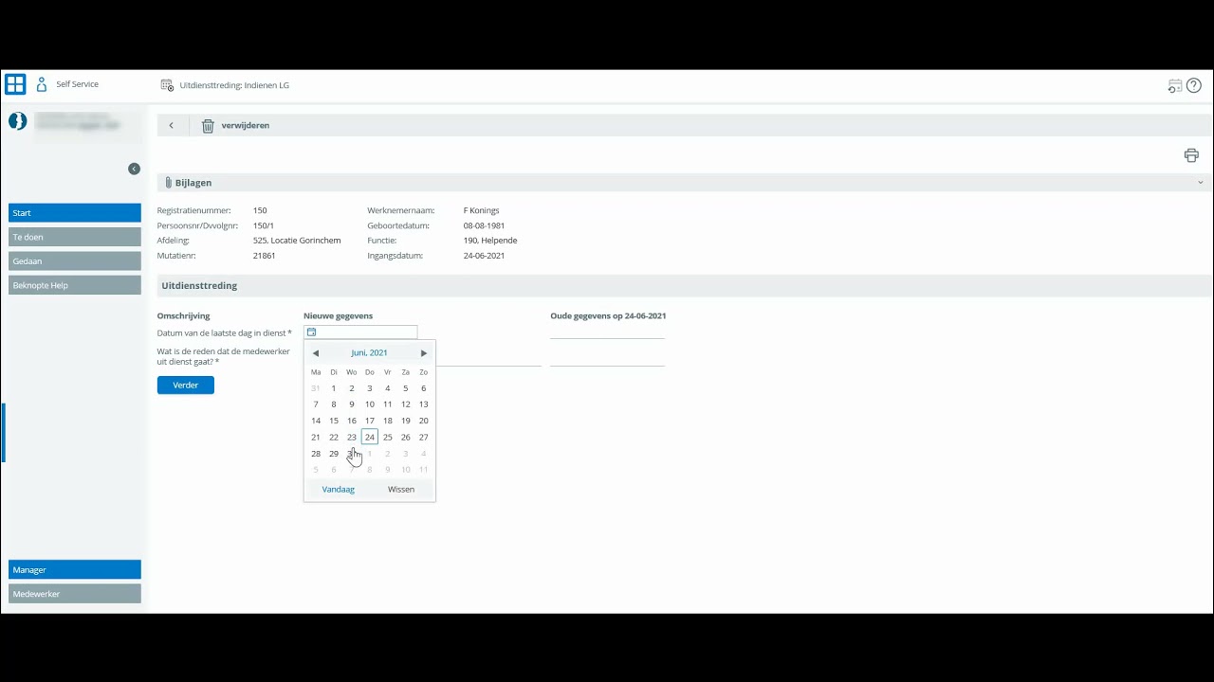Go to next month in calendar

point(424,353)
